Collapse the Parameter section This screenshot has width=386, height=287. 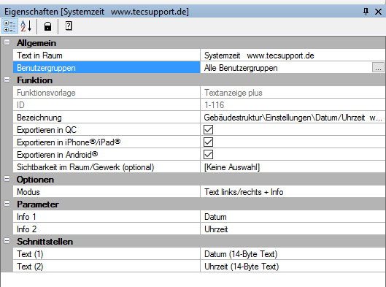[7, 204]
